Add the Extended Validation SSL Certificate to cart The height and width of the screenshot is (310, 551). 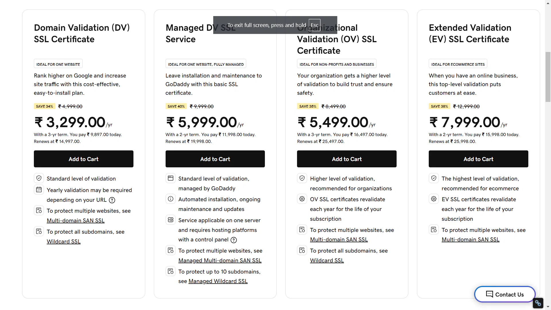pos(478,159)
